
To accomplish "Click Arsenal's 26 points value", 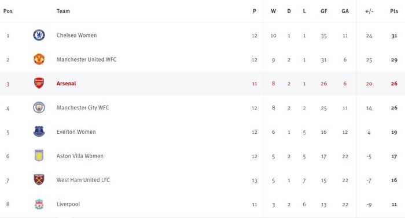I will pyautogui.click(x=394, y=84).
